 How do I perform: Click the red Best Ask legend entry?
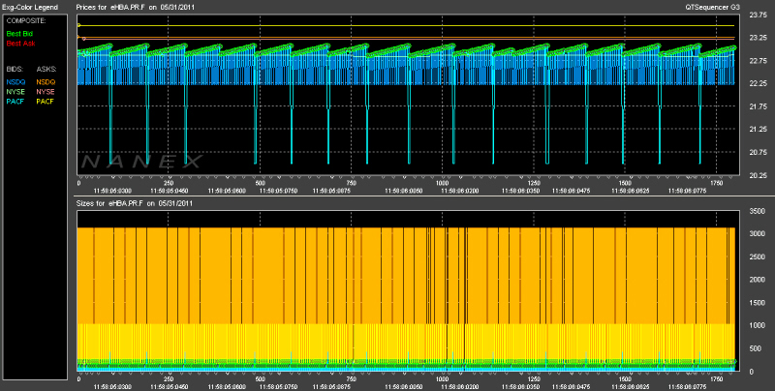20,44
